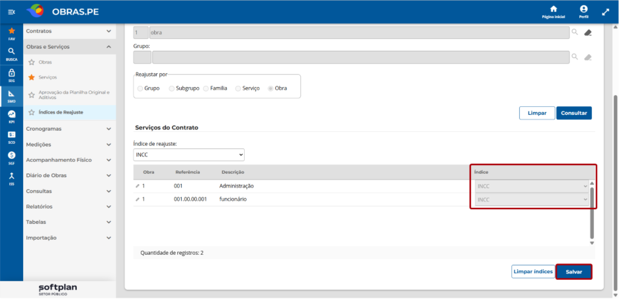
Task: Select the Subgrupo radio option
Action: [x=171, y=88]
